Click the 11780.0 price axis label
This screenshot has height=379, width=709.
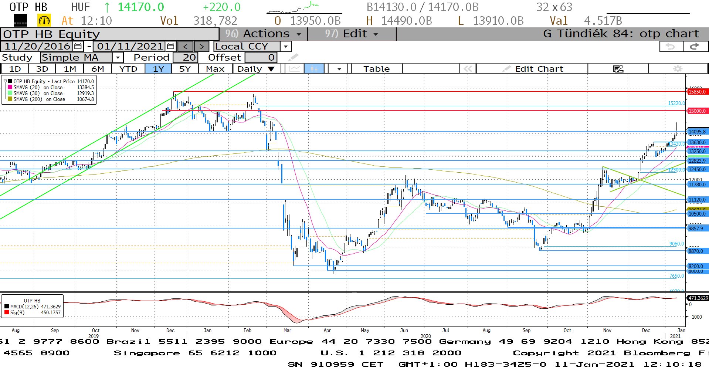coord(697,185)
